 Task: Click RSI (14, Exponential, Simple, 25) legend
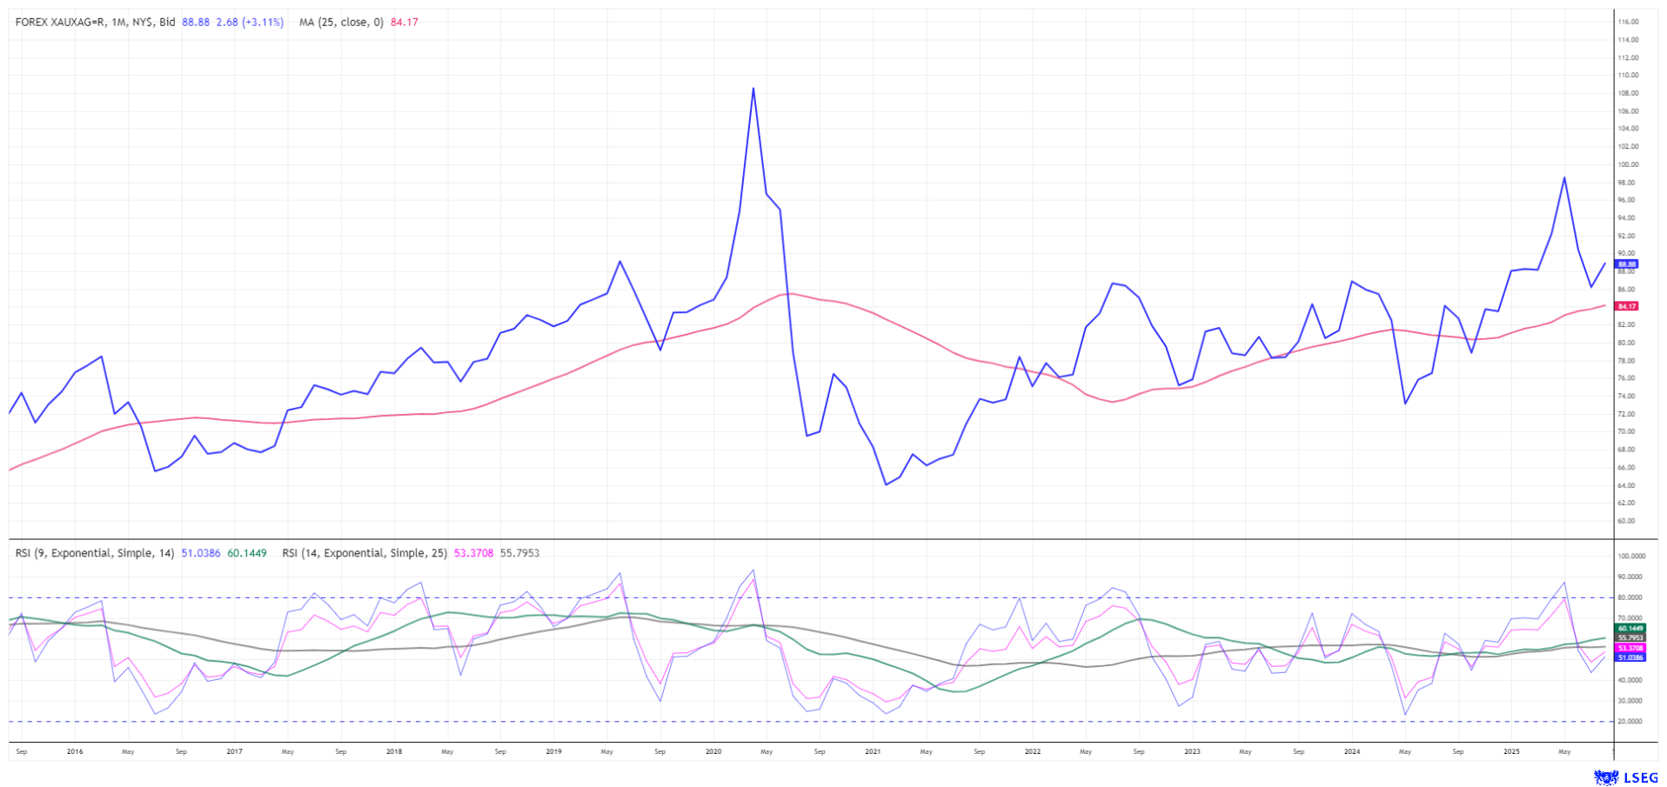pyautogui.click(x=364, y=553)
